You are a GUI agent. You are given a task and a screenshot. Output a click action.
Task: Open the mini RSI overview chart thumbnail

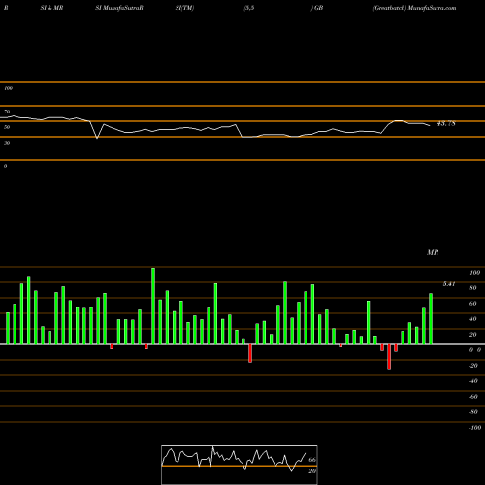(x=240, y=465)
